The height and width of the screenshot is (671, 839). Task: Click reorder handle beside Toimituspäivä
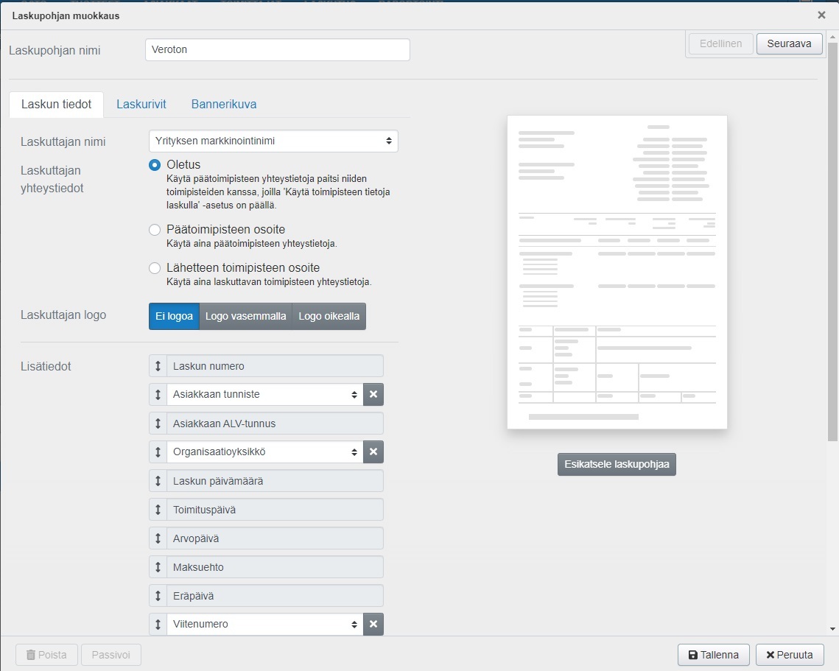click(x=158, y=510)
